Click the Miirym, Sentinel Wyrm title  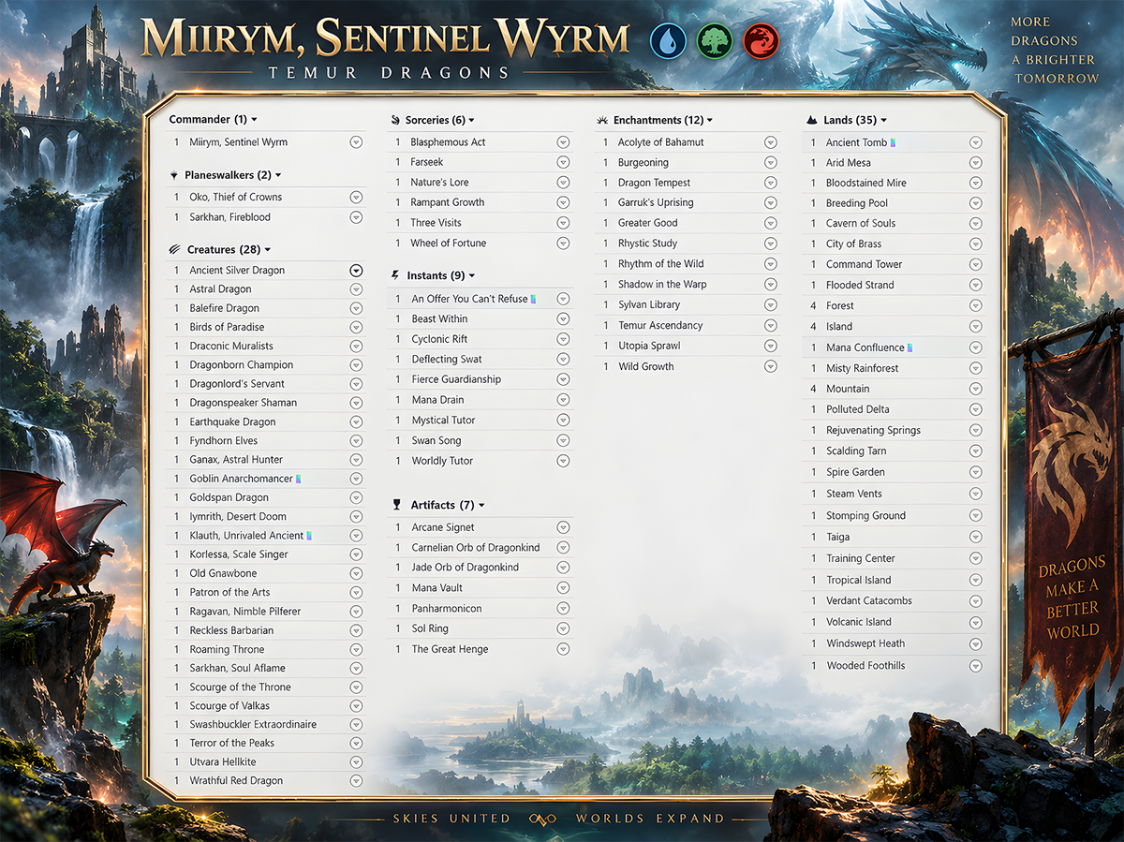coord(385,37)
